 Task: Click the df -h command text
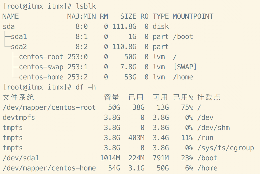click(x=86, y=87)
